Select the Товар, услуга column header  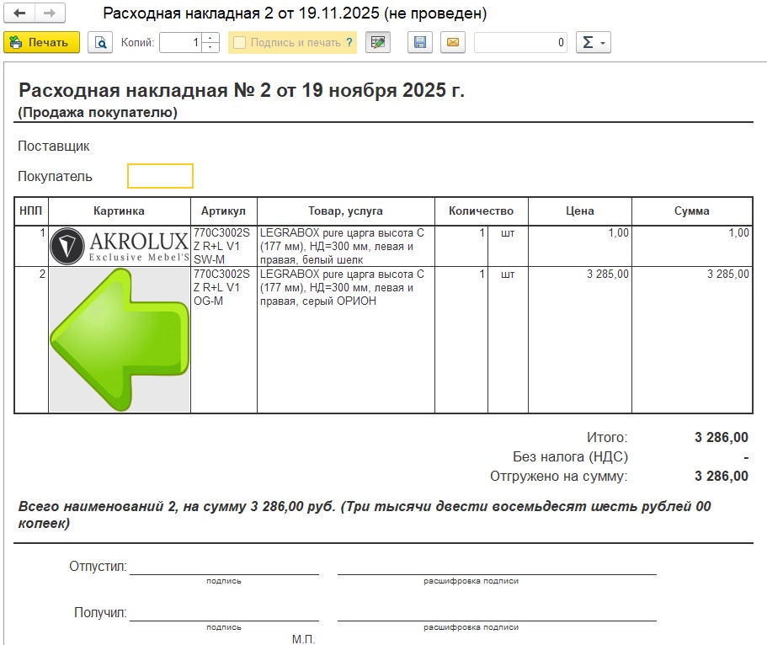click(346, 211)
